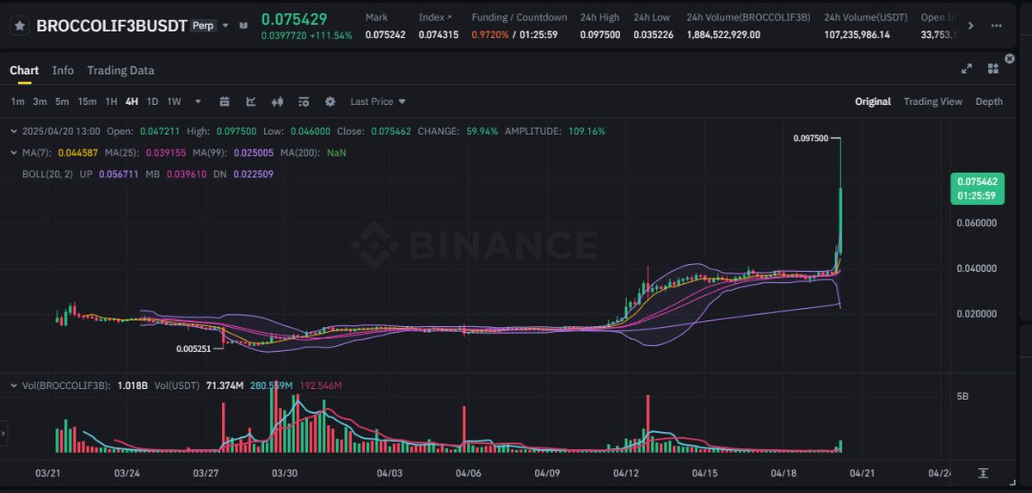
Task: Switch to the Info tab
Action: [x=63, y=70]
